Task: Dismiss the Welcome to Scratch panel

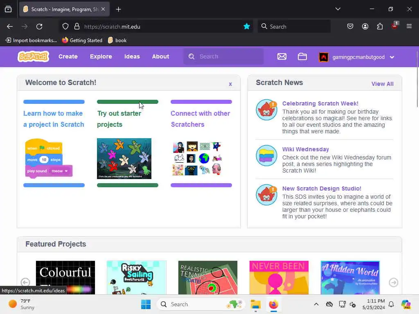Action: tap(230, 84)
